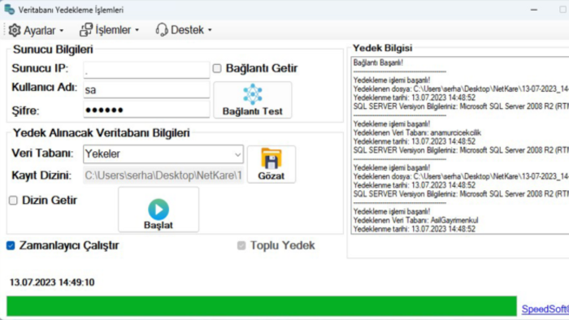Screen dimensions: 569x320
Task: Toggle the Bağlantı Getir checkbox
Action: point(217,68)
